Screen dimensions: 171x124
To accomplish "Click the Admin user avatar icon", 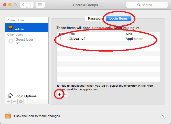I will 11,27.
